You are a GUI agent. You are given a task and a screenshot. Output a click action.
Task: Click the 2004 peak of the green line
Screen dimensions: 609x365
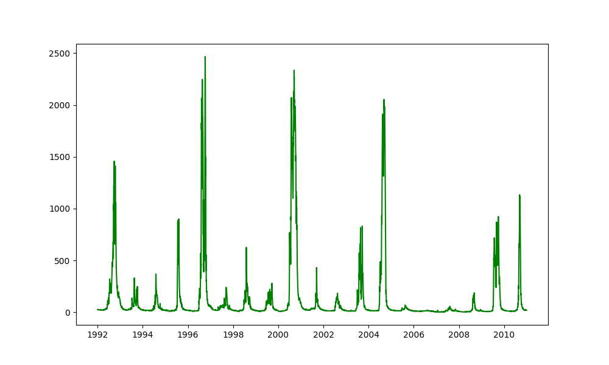384,100
